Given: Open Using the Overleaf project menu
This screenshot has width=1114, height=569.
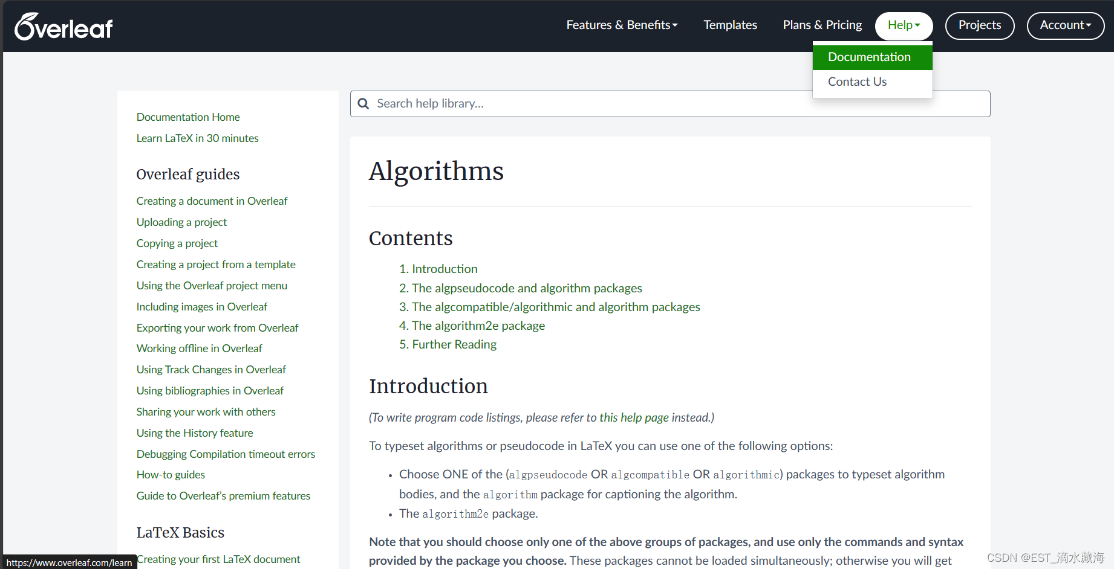Looking at the screenshot, I should 212,286.
